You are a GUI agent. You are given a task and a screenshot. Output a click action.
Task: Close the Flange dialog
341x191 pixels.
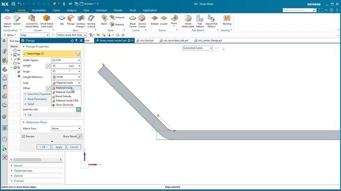[x=81, y=41]
